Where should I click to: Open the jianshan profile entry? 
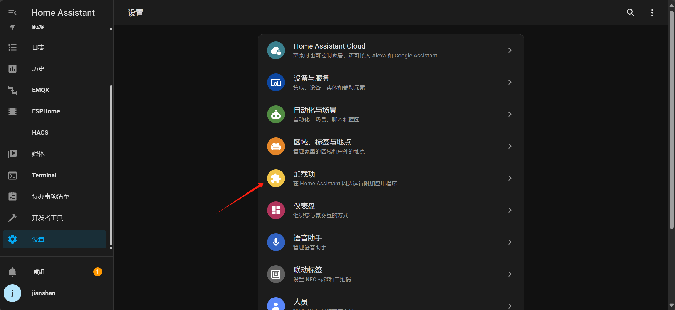click(x=54, y=293)
